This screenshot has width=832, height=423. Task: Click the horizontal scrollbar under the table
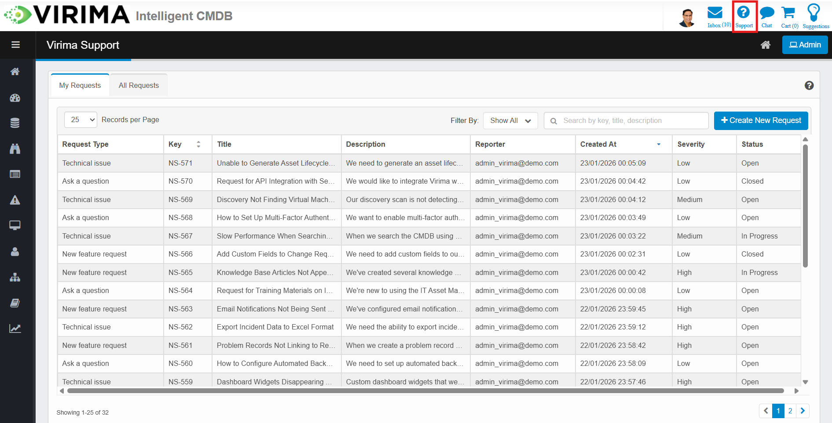425,391
